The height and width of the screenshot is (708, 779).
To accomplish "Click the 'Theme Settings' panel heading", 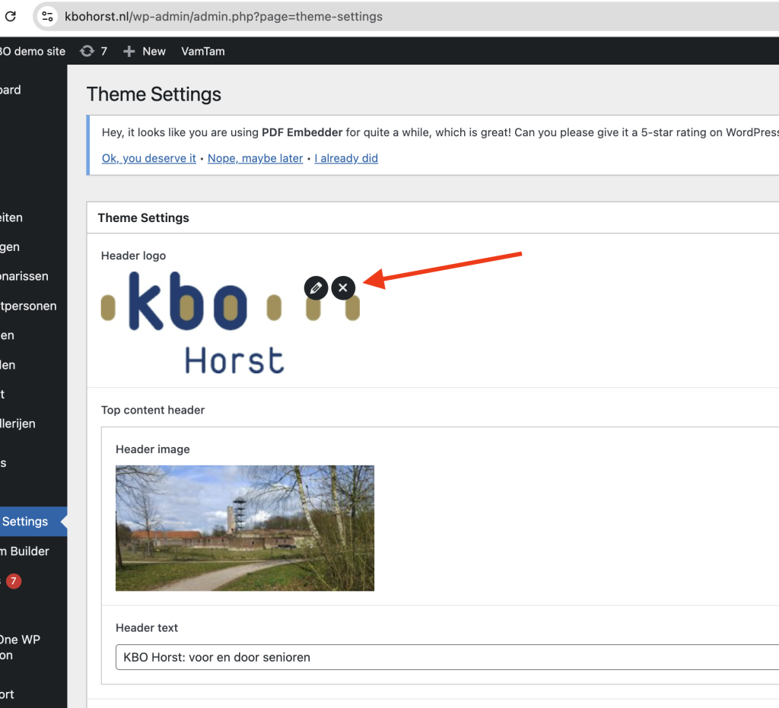I will point(144,217).
